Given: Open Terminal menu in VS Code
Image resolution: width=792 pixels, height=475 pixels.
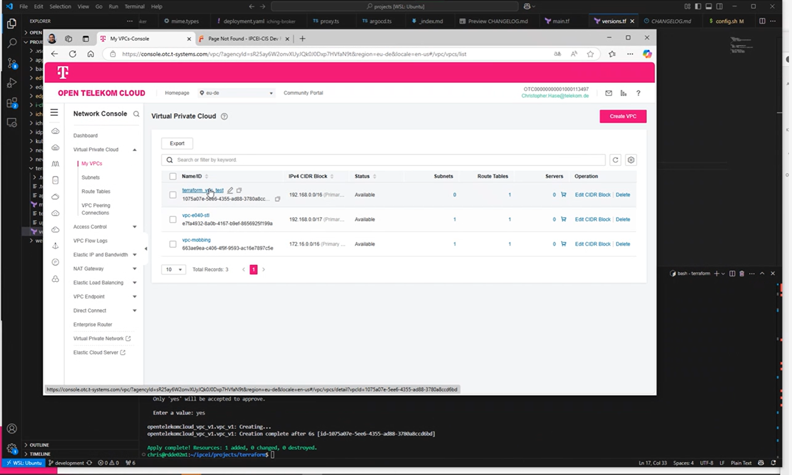Looking at the screenshot, I should click(134, 7).
